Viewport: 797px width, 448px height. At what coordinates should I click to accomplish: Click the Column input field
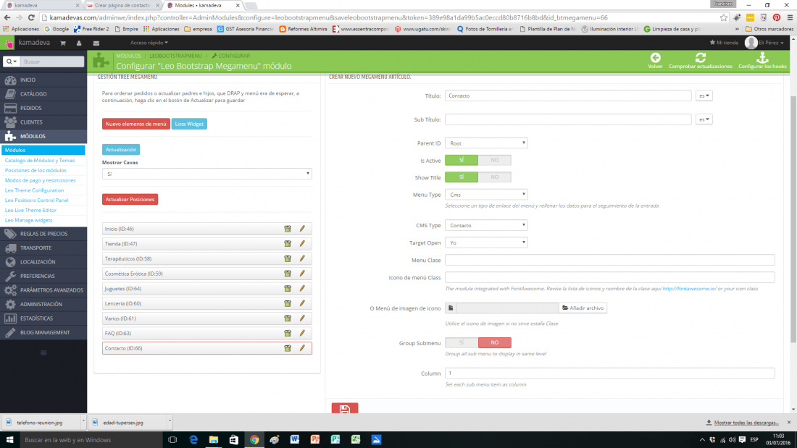pos(610,373)
